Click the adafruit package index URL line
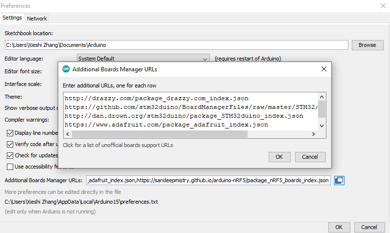The height and width of the screenshot is (233, 390). [166, 125]
